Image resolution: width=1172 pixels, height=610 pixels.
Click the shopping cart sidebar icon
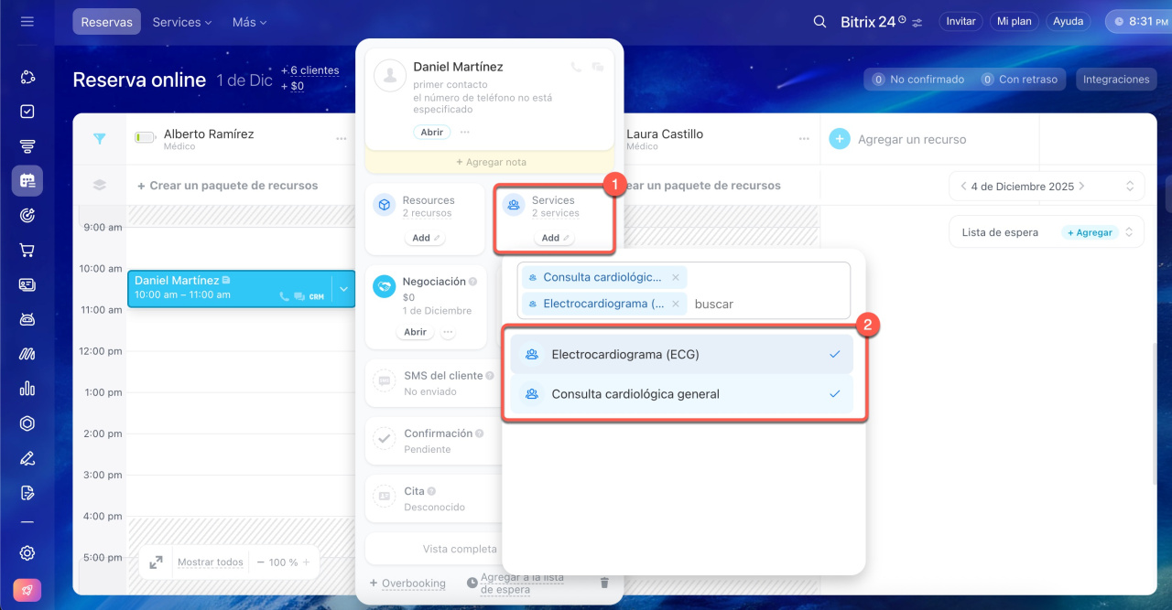[x=27, y=250]
